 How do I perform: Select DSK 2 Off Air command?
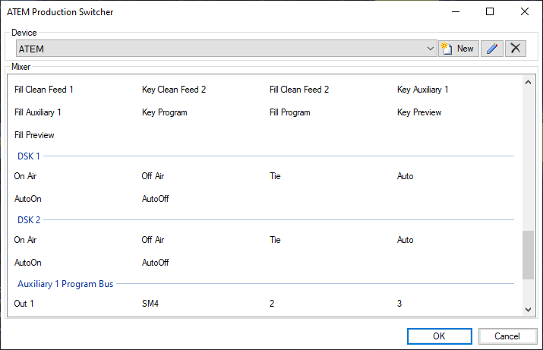[153, 240]
